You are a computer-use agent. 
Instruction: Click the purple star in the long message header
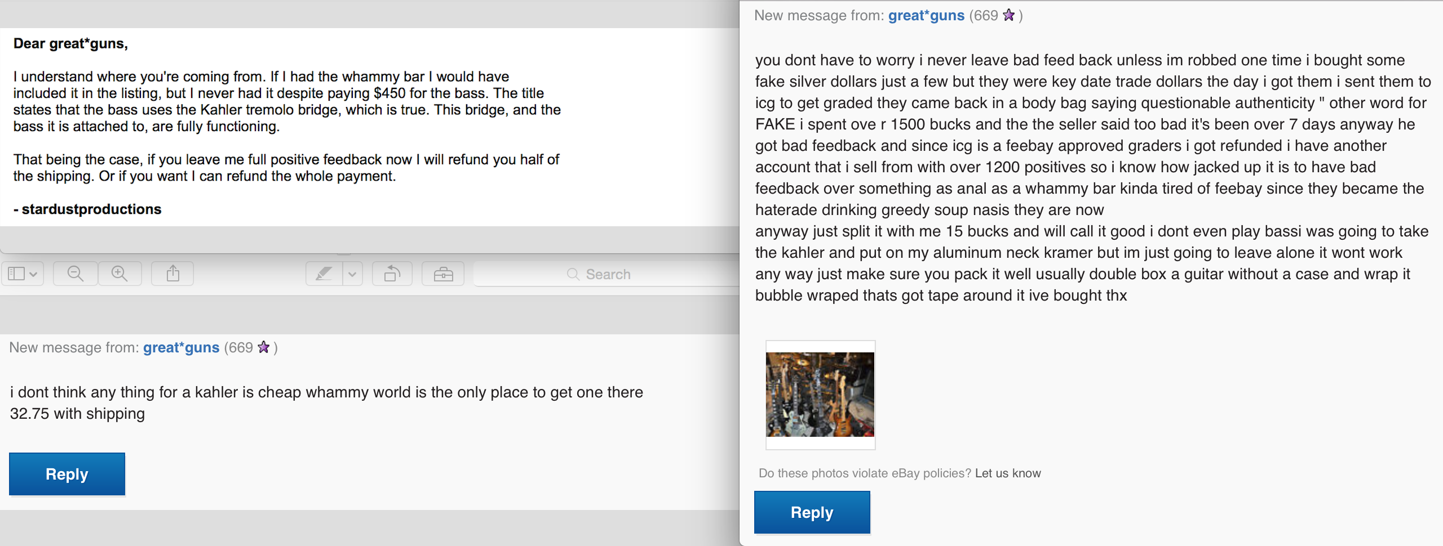(x=1008, y=15)
